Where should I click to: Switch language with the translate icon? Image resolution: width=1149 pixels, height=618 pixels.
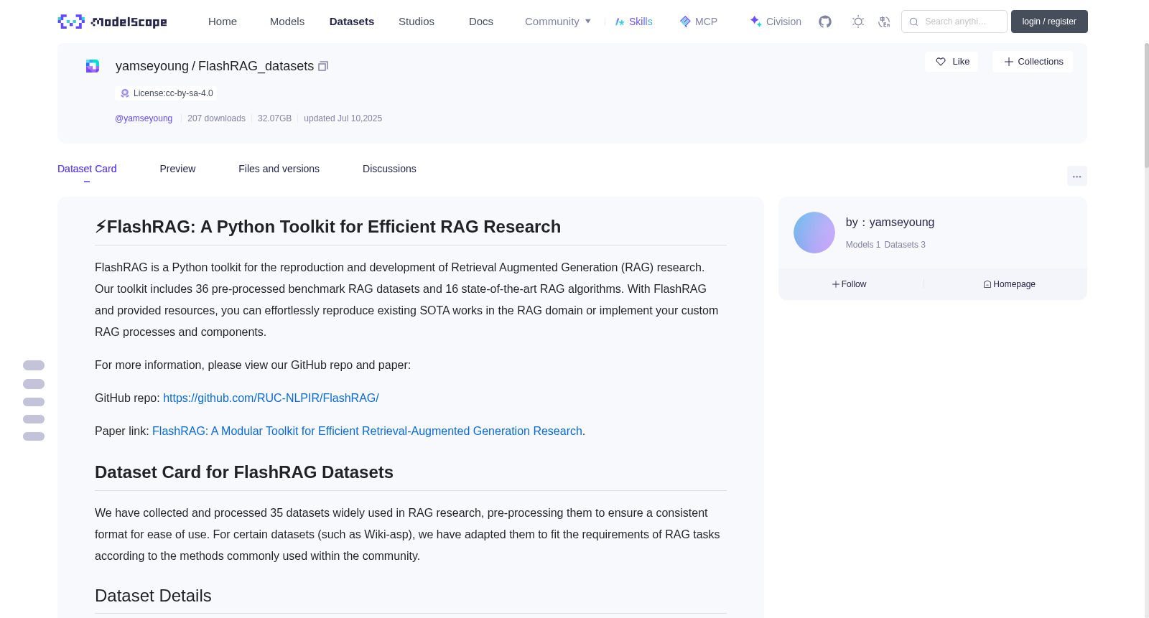(x=884, y=22)
